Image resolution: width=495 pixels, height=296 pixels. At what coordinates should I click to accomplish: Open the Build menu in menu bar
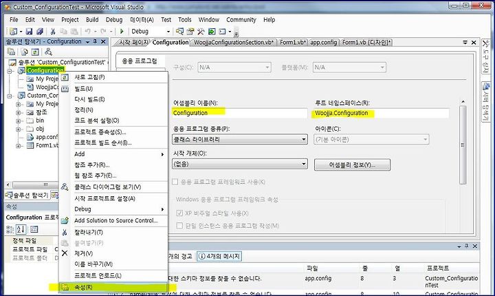click(92, 19)
